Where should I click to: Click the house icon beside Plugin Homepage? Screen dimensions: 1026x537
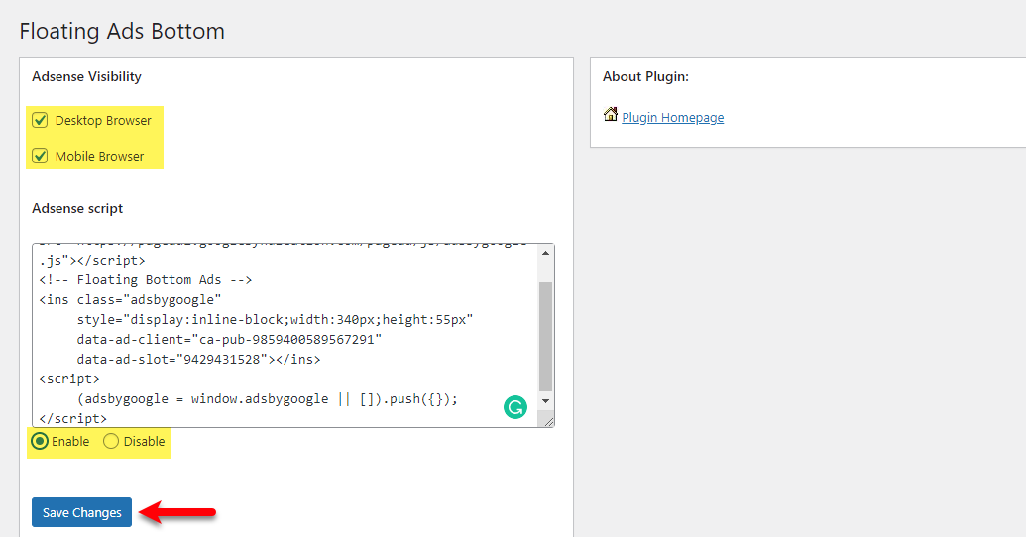[x=611, y=115]
